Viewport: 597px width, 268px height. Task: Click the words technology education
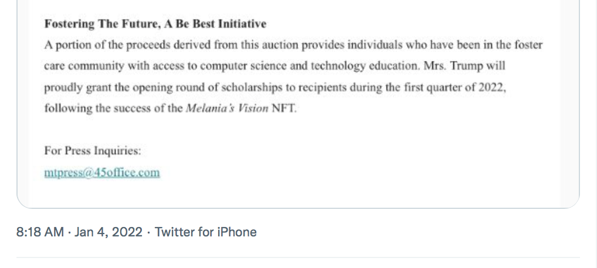tap(365, 66)
